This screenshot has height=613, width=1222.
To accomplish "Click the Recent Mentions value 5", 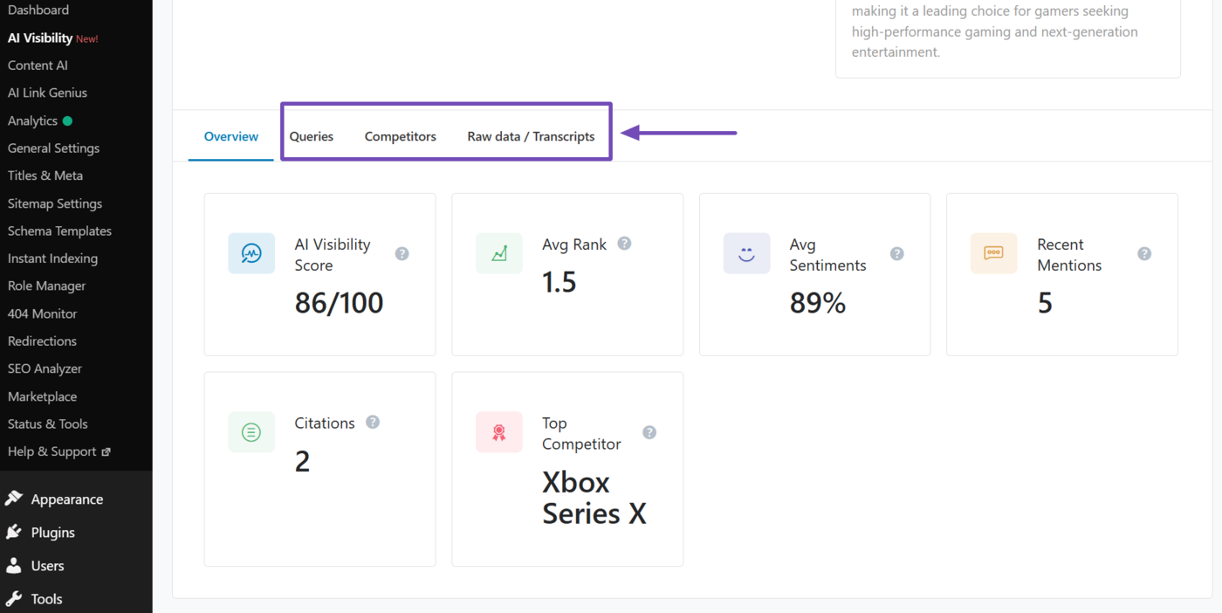I will coord(1045,303).
